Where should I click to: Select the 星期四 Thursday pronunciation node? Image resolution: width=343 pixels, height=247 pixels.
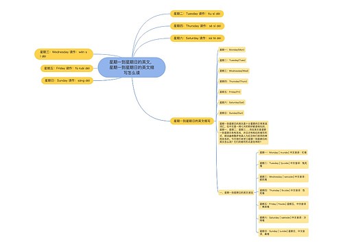(x=197, y=26)
